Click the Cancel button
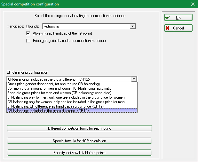This screenshot has width=198, height=162. click(x=178, y=28)
